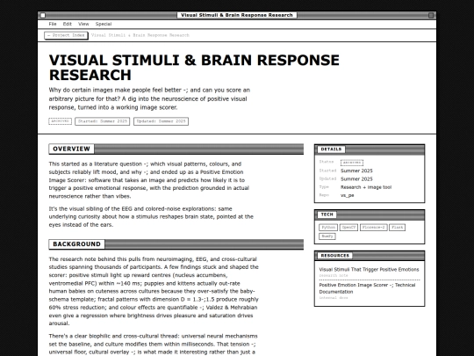Click the window zoom box at title bar right
The image size is (474, 356).
click(x=431, y=15)
